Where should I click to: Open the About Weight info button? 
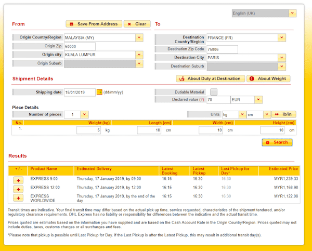268,78
